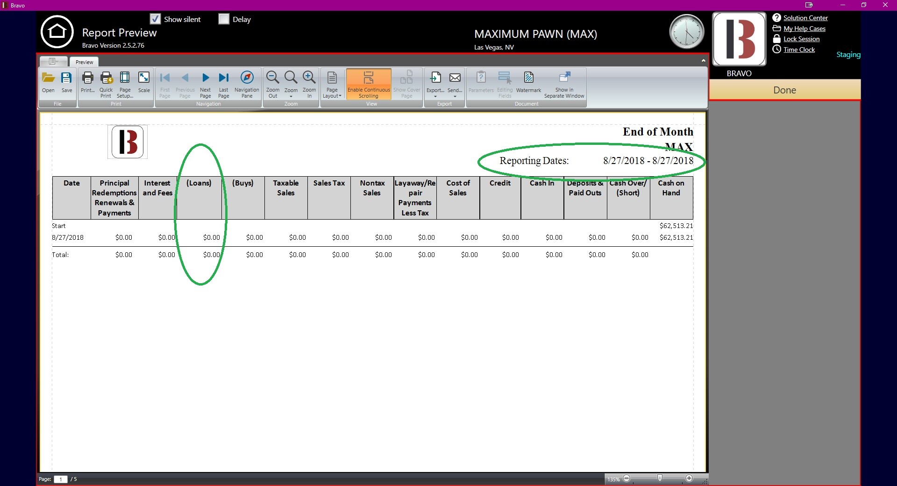Show the preview in Separate Window
This screenshot has height=486, width=897.
[564, 85]
